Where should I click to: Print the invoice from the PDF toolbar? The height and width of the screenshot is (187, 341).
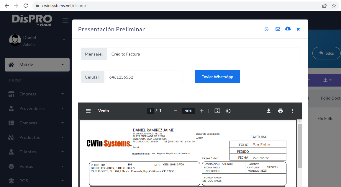pos(280,111)
